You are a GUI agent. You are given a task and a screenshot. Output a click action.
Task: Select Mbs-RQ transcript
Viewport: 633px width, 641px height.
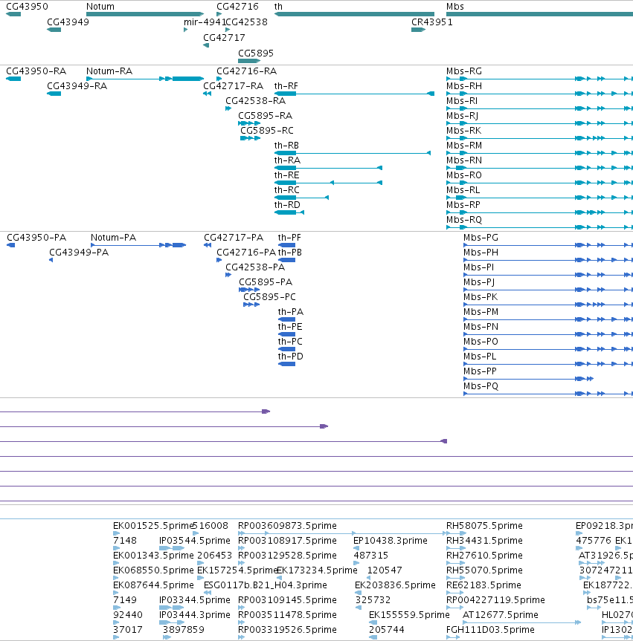pos(539,227)
